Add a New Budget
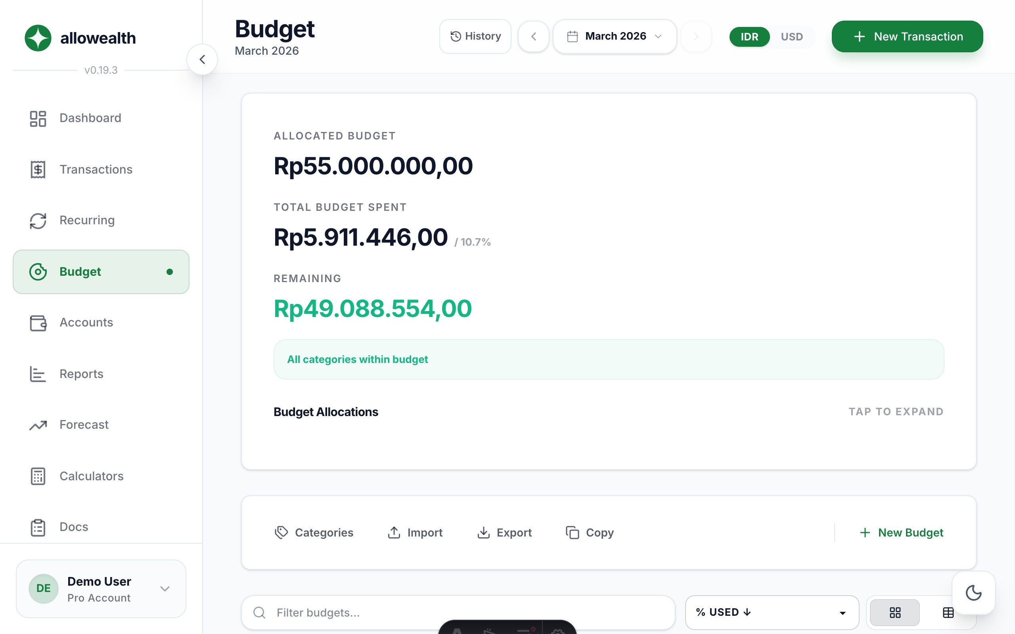The height and width of the screenshot is (634, 1015). pos(902,533)
